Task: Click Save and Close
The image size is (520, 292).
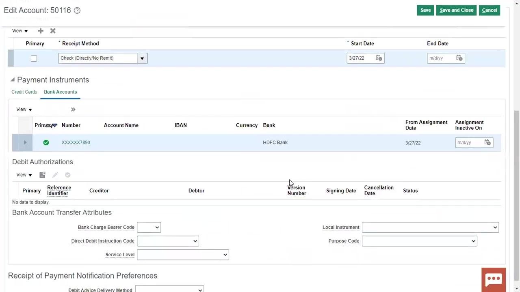Action: pos(457,10)
